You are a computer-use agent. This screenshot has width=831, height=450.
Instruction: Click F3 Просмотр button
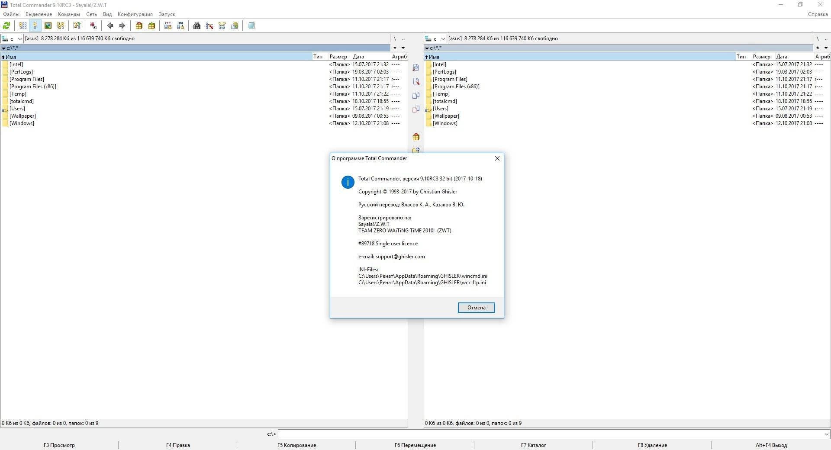(59, 445)
